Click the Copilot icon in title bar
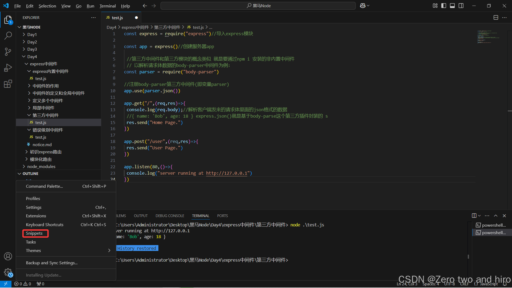The image size is (512, 288). click(x=363, y=6)
